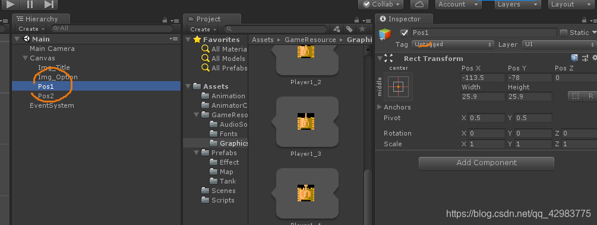The width and height of the screenshot is (597, 225).
Task: Collapse the Rect Transform component
Action: 380,58
